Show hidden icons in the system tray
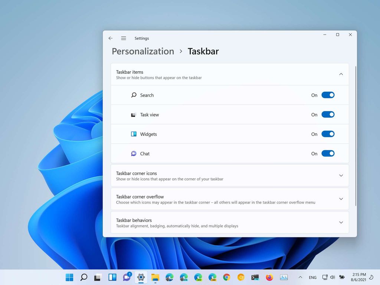This screenshot has height=285, width=380. tap(300, 277)
